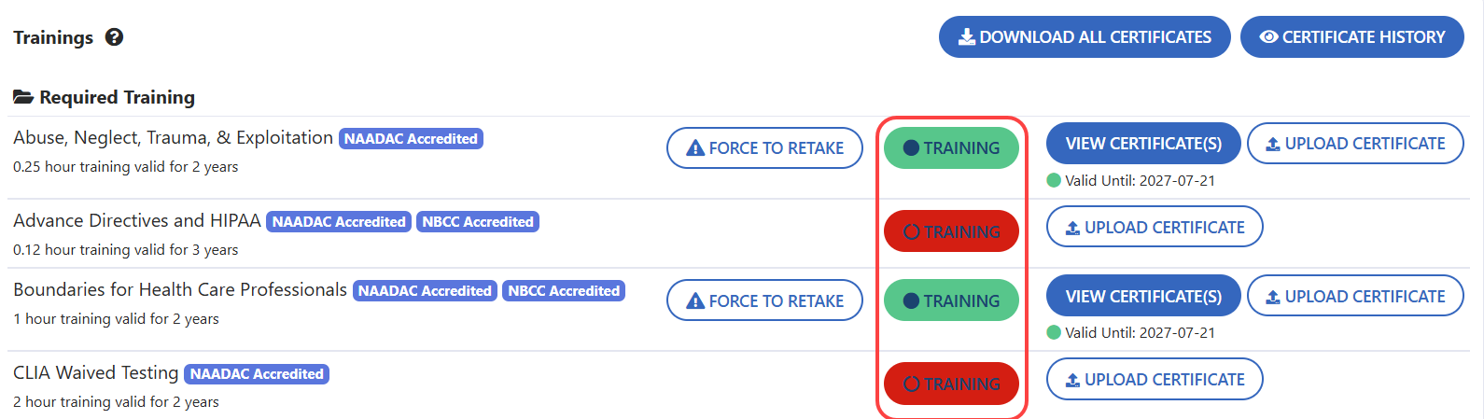
Task: Click NAADAC Accredited badge on CLIA Waived Testing
Action: pyautogui.click(x=257, y=374)
